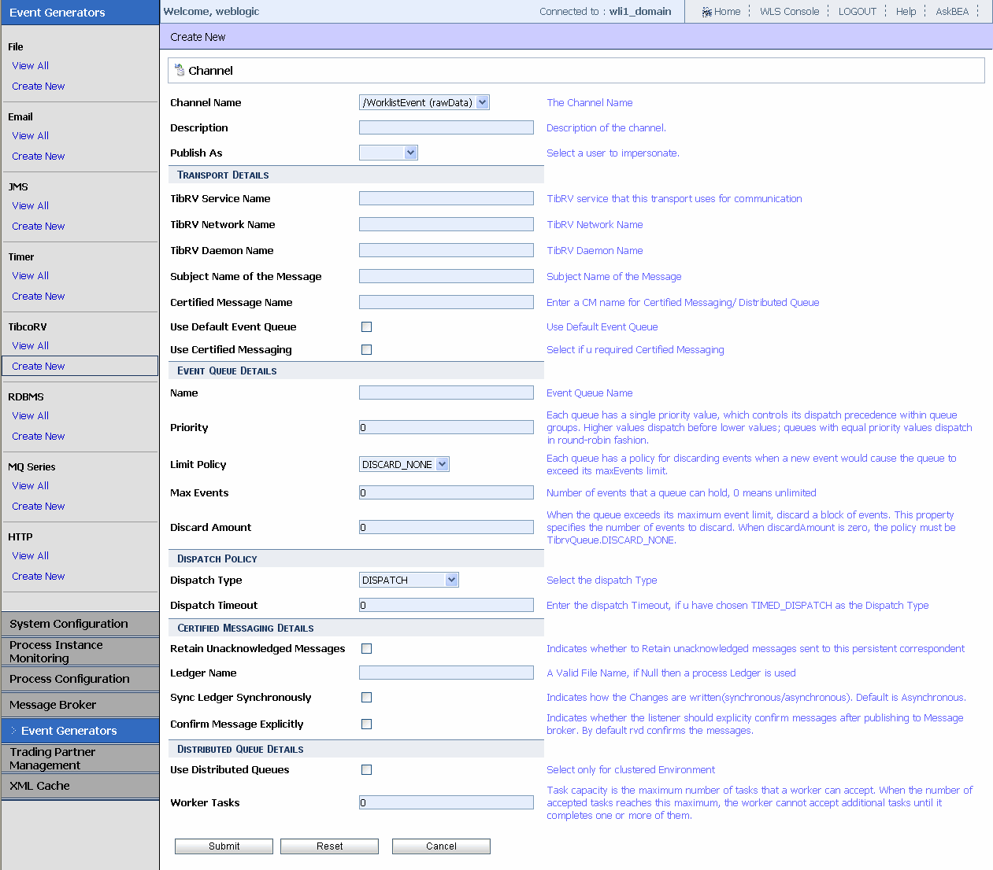Click the Max Events input field
This screenshot has height=870, width=993.
tap(446, 492)
